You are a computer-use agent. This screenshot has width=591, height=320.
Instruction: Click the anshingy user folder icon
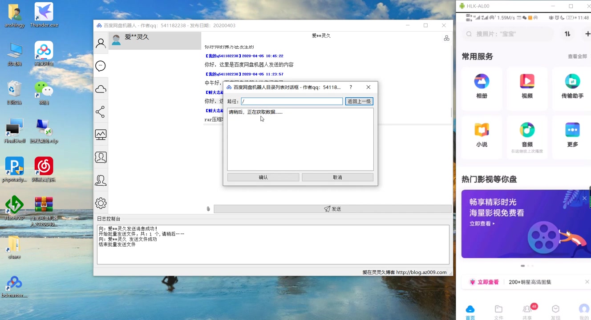[15, 16]
